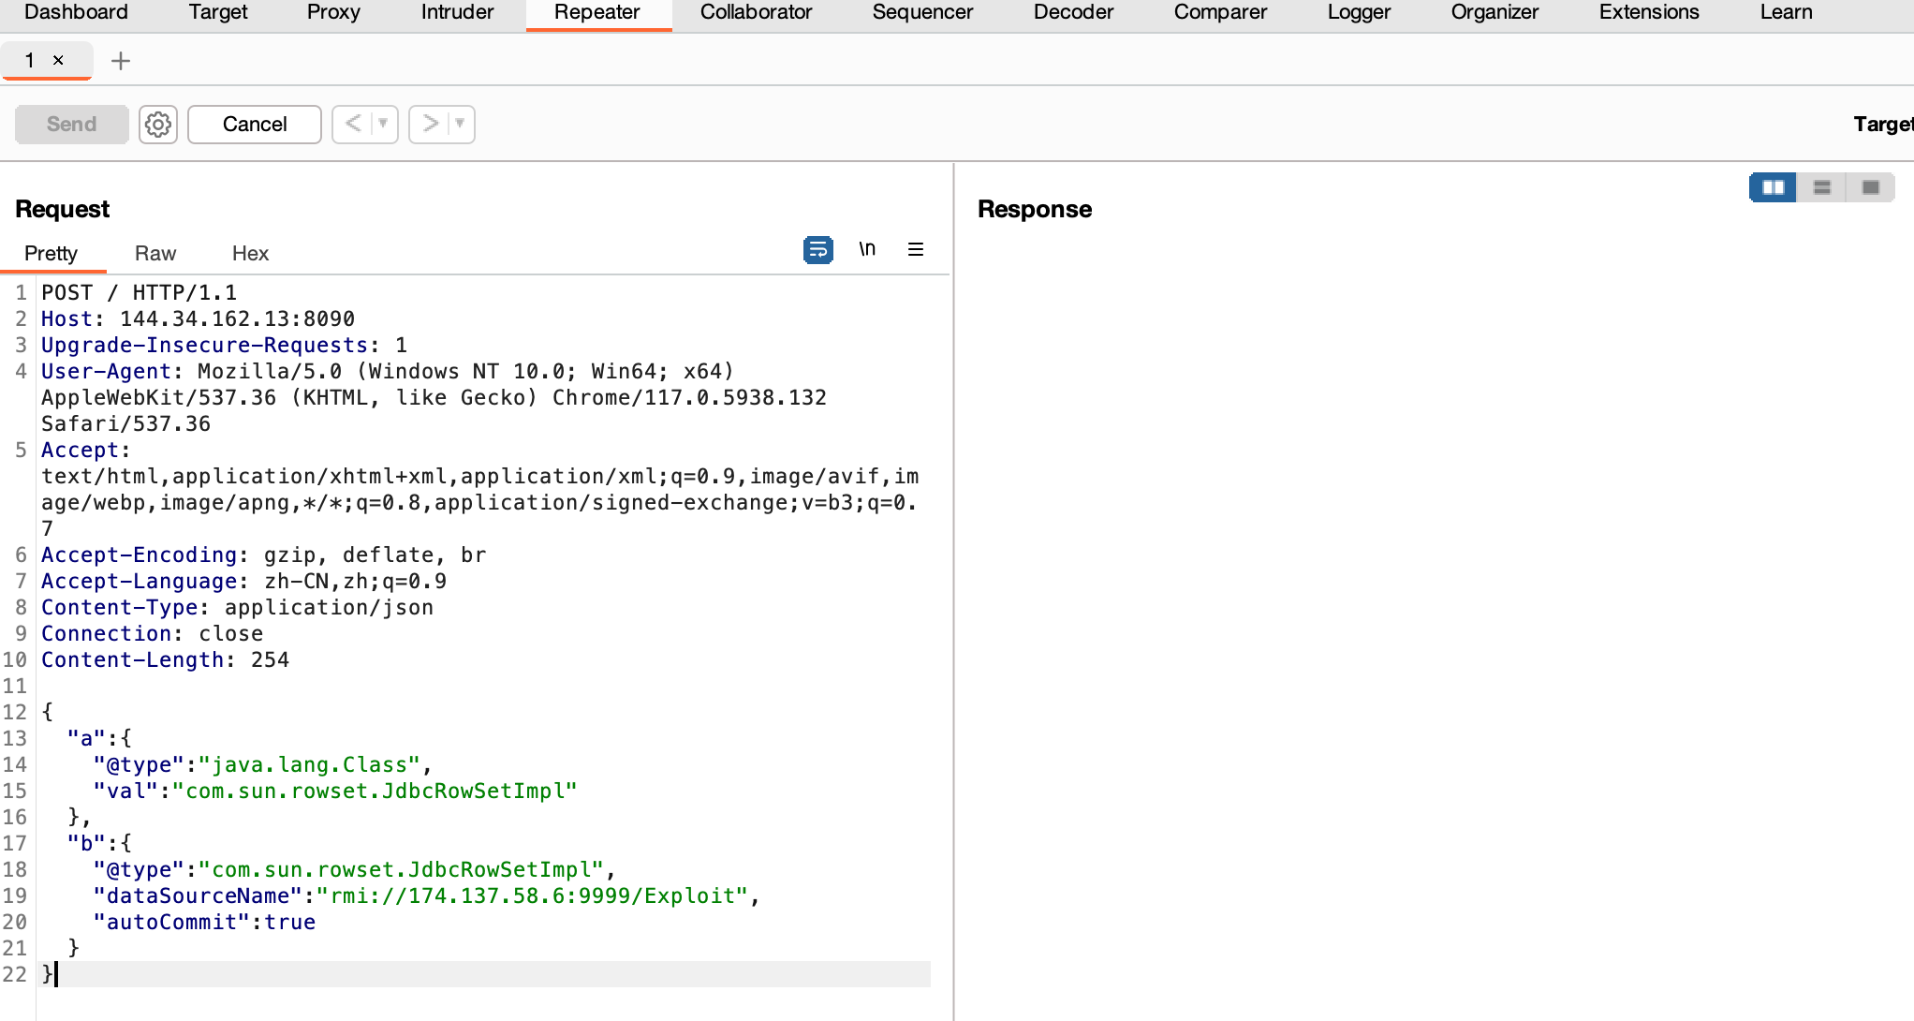Switch to the single-panel layout view
This screenshot has height=1021, width=1914.
tap(1870, 187)
